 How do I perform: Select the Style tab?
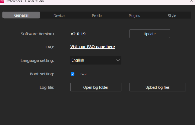[x=172, y=16]
